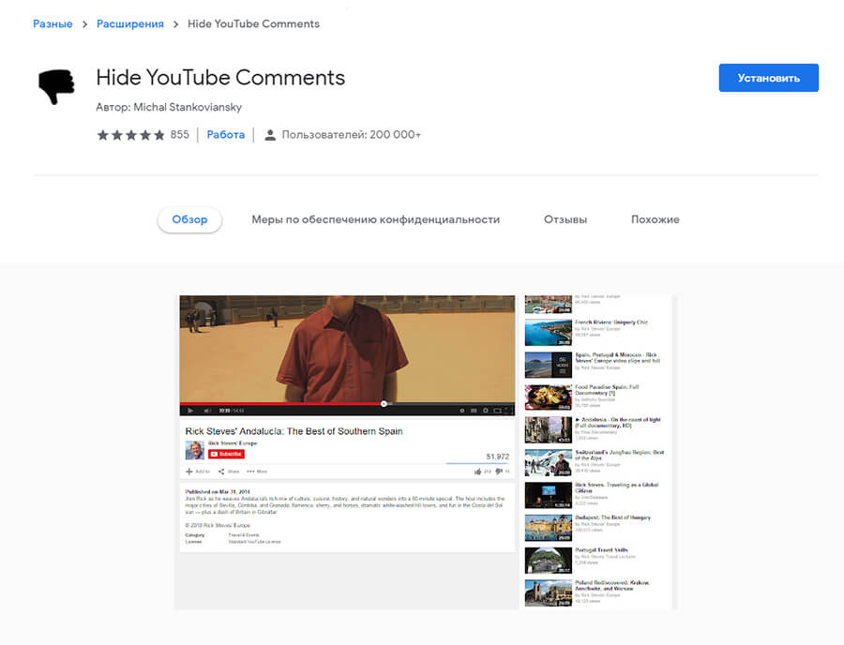Screen dimensions: 844x645
Task: Switch to the Обзор tab
Action: (x=189, y=219)
